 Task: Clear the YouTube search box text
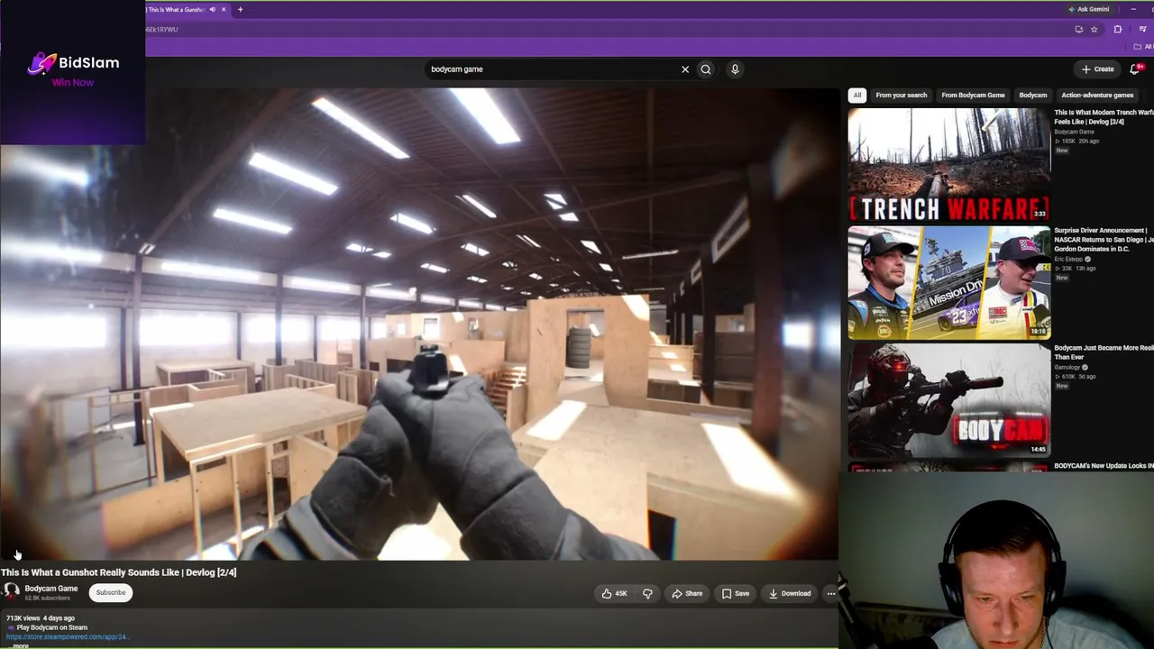[685, 69]
